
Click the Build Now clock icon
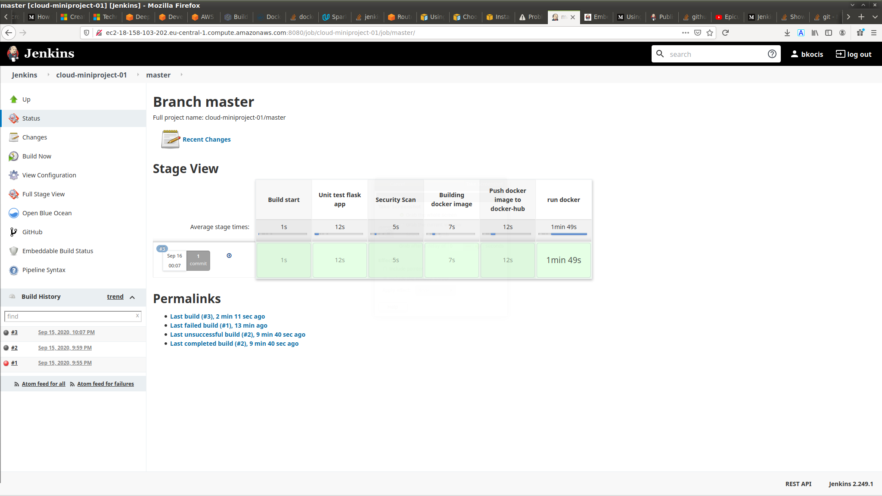14,156
